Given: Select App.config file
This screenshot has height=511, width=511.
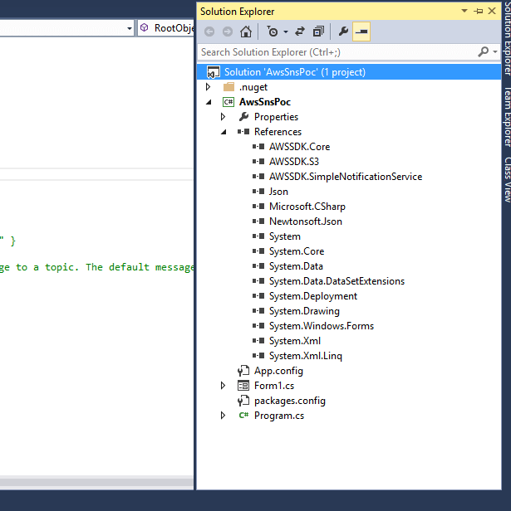Looking at the screenshot, I should coord(278,371).
